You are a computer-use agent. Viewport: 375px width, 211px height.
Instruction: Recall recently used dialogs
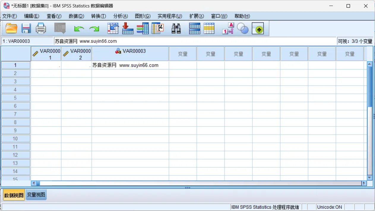pyautogui.click(x=60, y=28)
